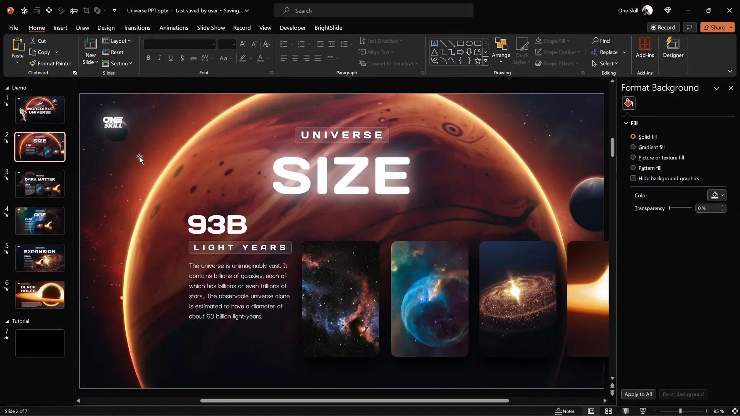Select the Fill paint bucket tab icon
The image size is (740, 416).
629,103
